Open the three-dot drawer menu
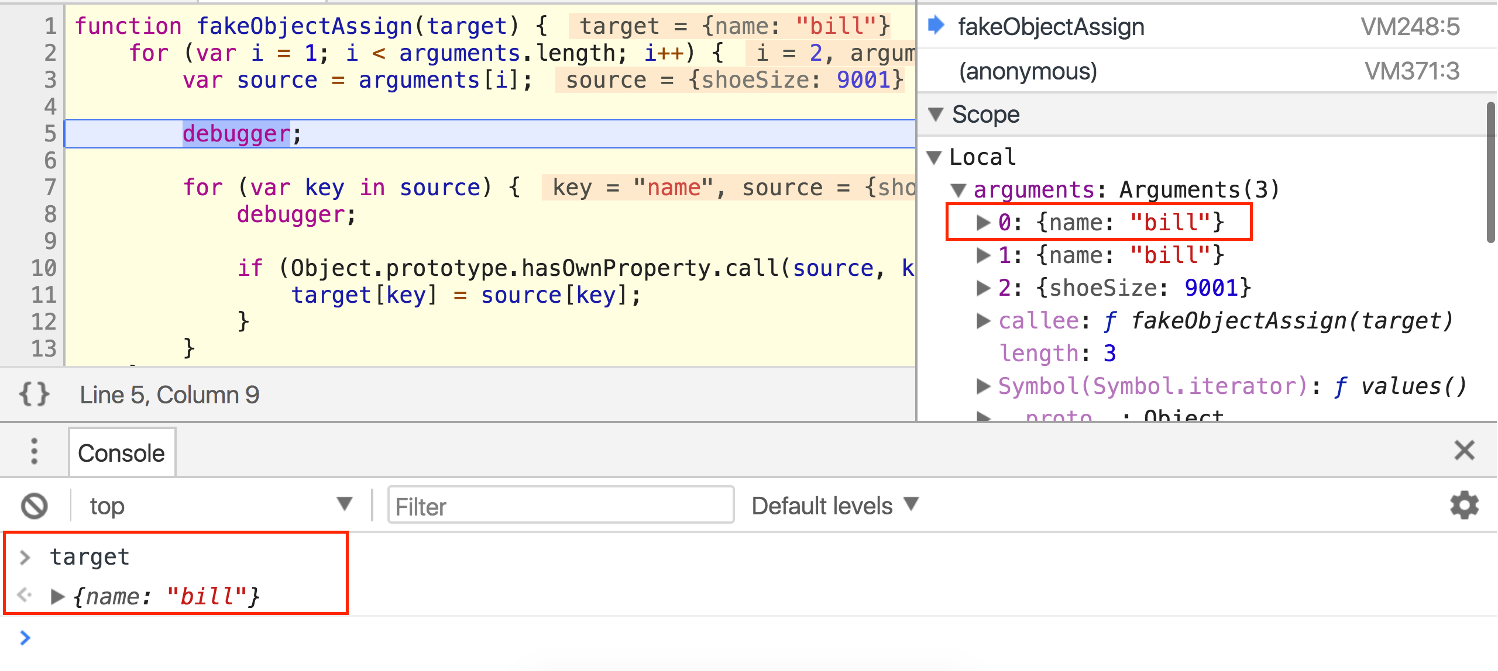This screenshot has height=671, width=1498. (x=34, y=452)
